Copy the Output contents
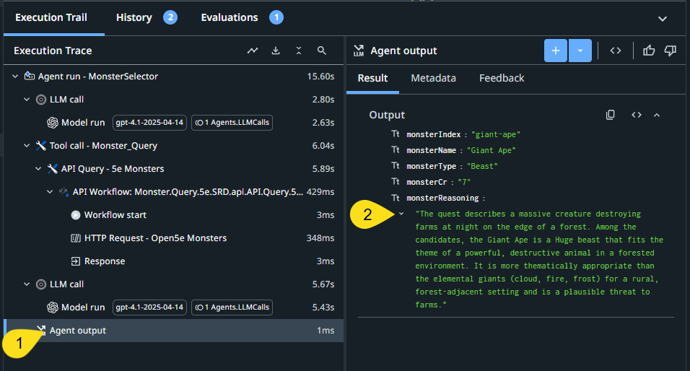 point(610,115)
